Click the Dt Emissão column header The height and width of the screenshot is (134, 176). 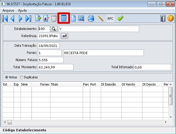(x=111, y=84)
